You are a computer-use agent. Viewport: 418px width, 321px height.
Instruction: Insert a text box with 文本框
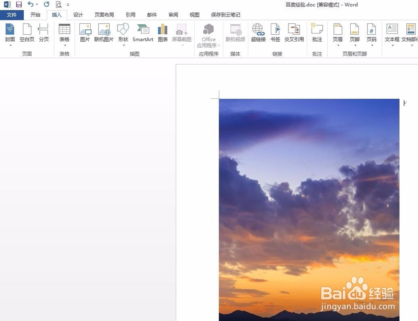(392, 32)
